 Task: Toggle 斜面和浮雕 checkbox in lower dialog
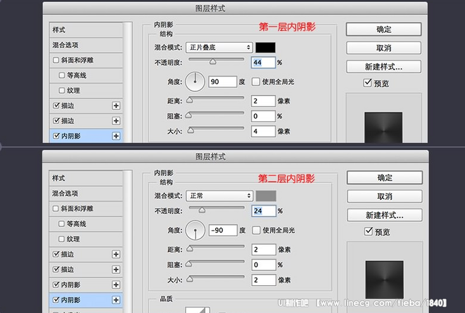[x=55, y=209]
